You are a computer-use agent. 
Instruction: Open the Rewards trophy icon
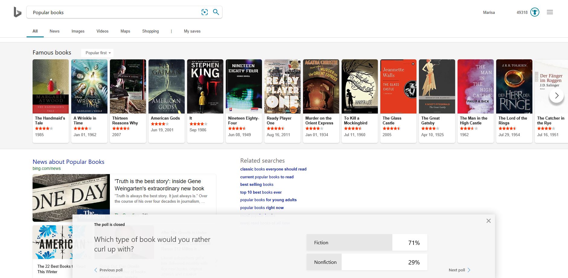(x=534, y=12)
